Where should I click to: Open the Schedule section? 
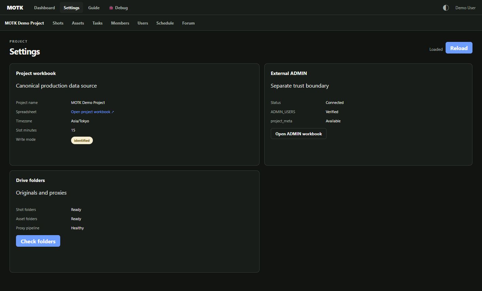pyautogui.click(x=165, y=23)
